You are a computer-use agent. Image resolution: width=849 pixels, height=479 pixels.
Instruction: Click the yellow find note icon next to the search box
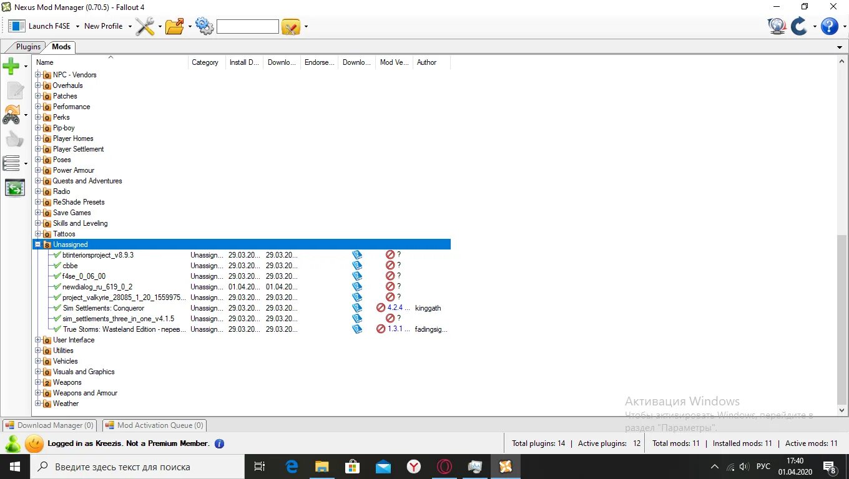[291, 26]
